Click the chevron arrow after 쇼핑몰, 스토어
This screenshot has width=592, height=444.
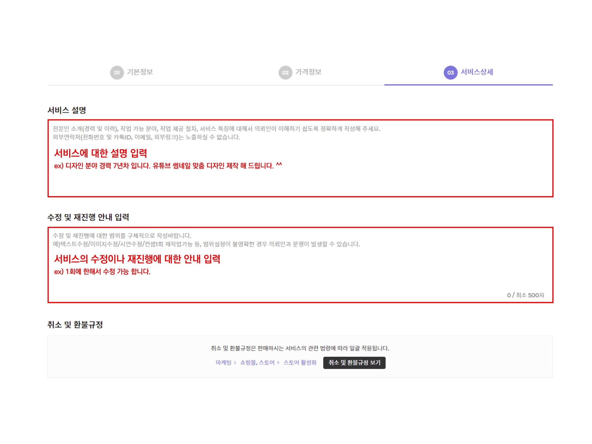[x=278, y=363]
